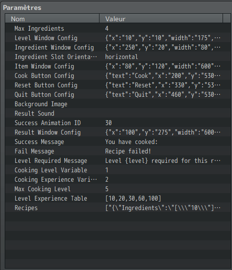Select the Cooking Level Variable row
This screenshot has width=232, height=270.
(118, 170)
